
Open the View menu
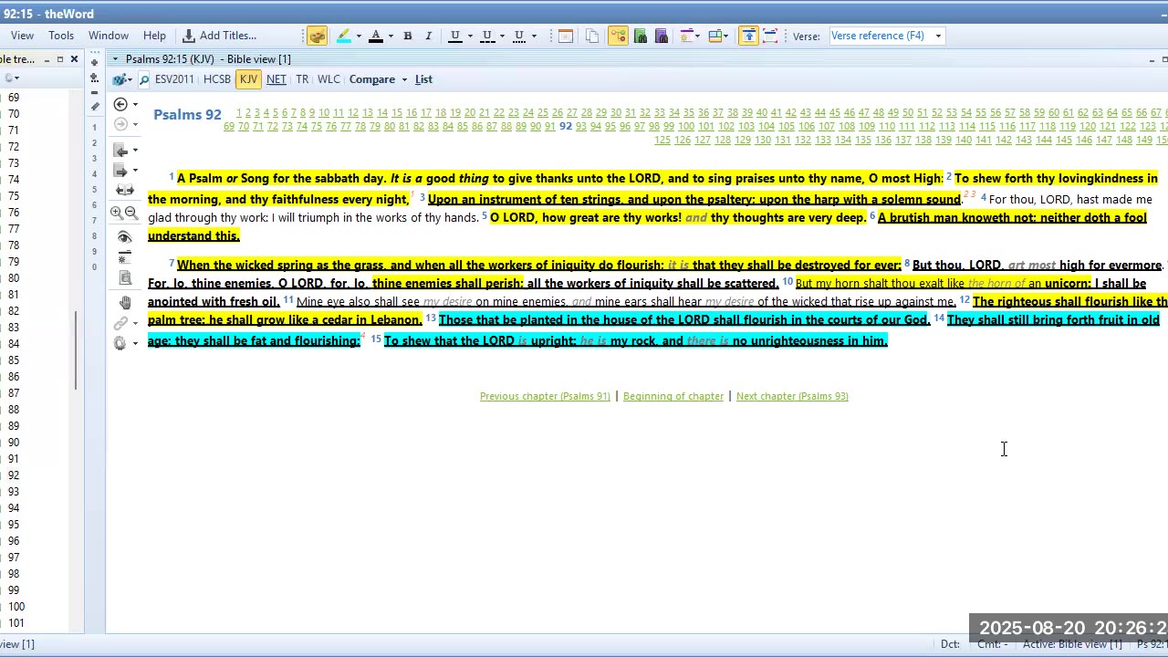pos(22,36)
